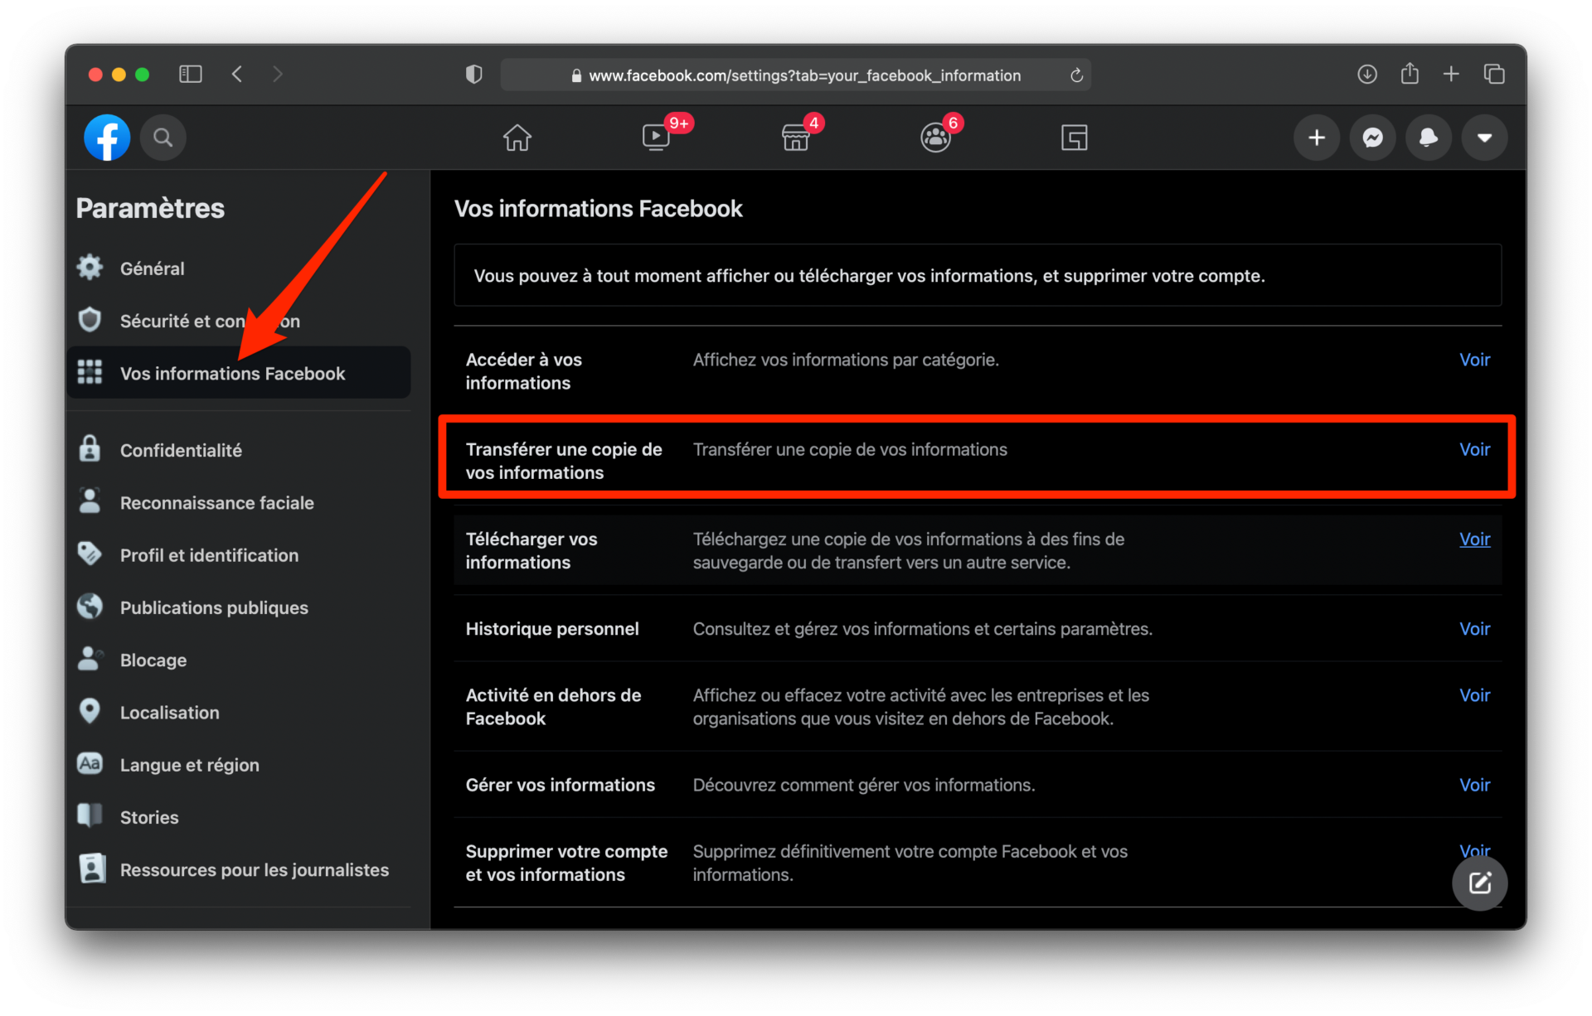Click the Gérer vos informations row title
The image size is (1592, 1016).
pyautogui.click(x=561, y=785)
